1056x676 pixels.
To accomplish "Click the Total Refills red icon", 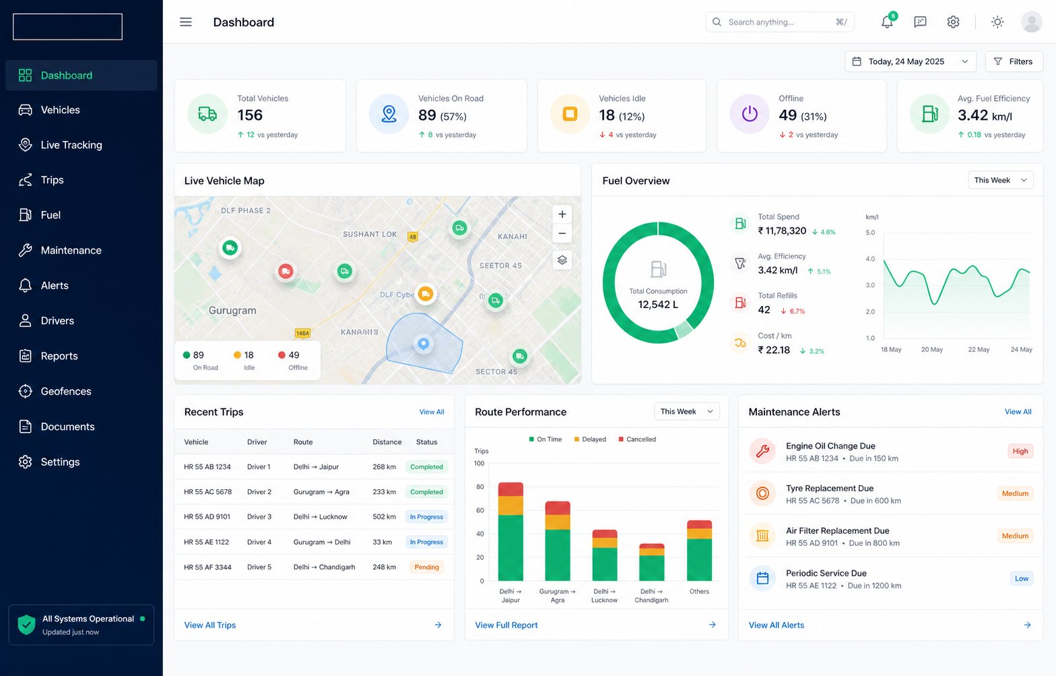I will pyautogui.click(x=740, y=303).
